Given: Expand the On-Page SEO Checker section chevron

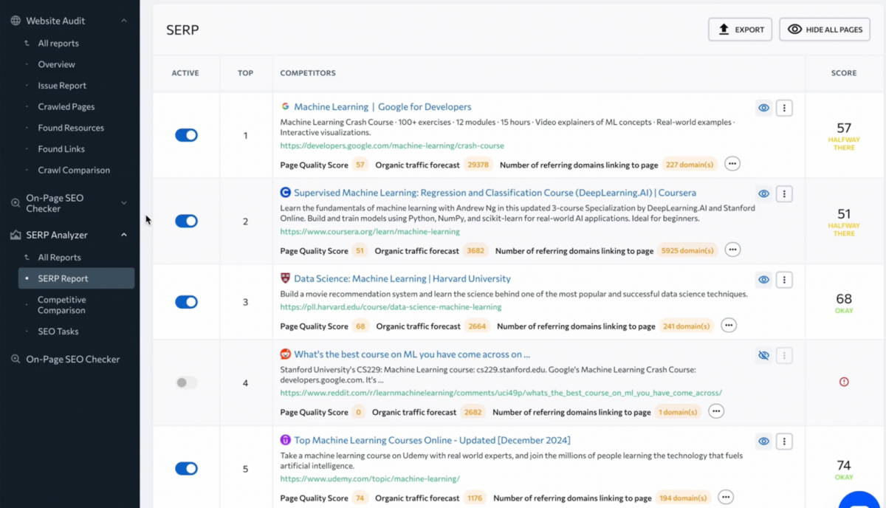Looking at the screenshot, I should pos(124,203).
